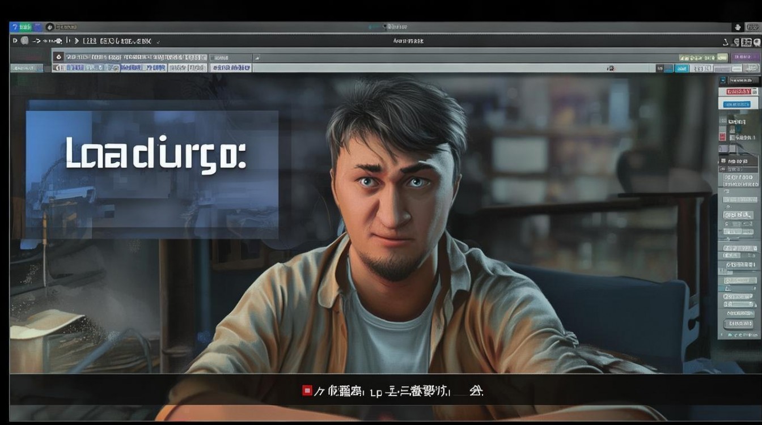Viewport: 762px width, 425px height.
Task: Click the round dark icon in the title bar
Action: [x=50, y=27]
